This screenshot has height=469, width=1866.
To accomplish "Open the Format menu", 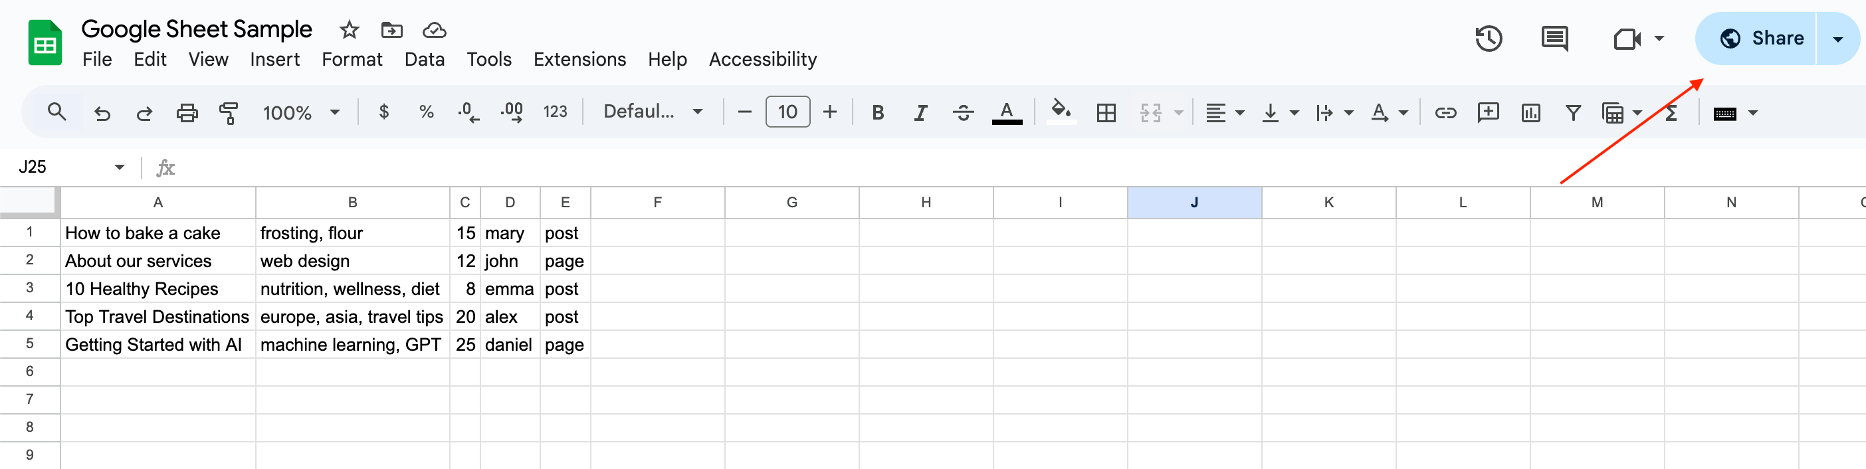I will (352, 59).
